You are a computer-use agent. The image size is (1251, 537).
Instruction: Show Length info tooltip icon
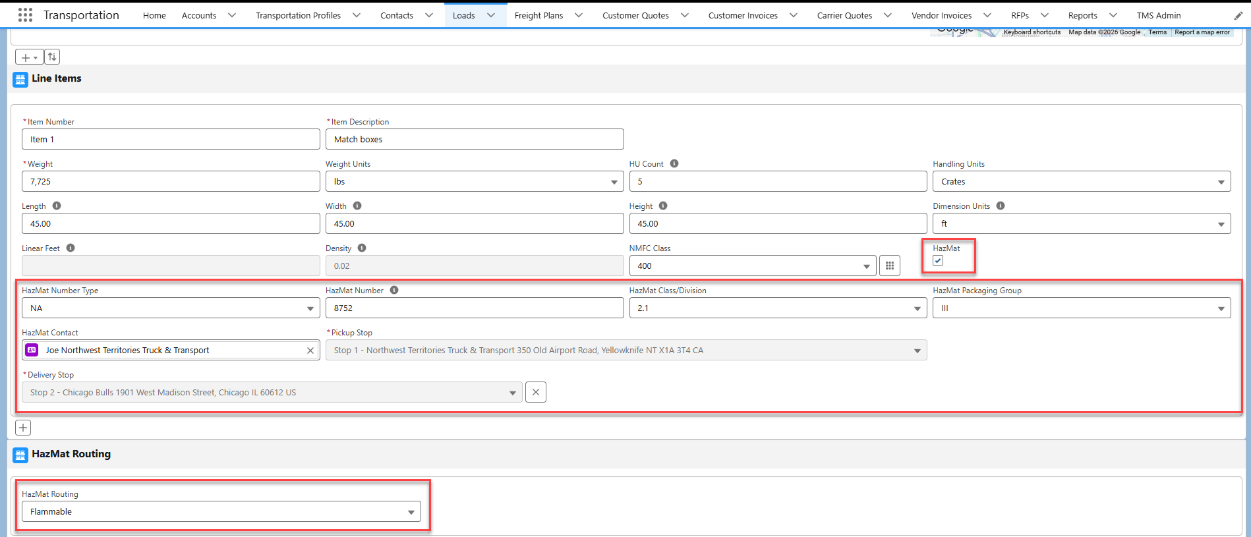coord(57,206)
